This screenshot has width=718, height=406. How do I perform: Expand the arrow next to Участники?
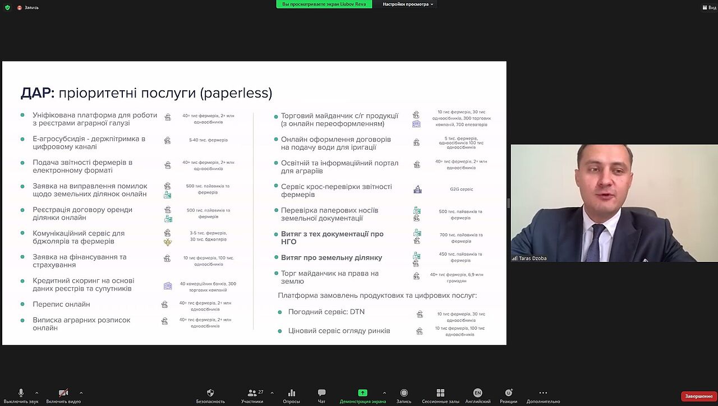click(272, 393)
